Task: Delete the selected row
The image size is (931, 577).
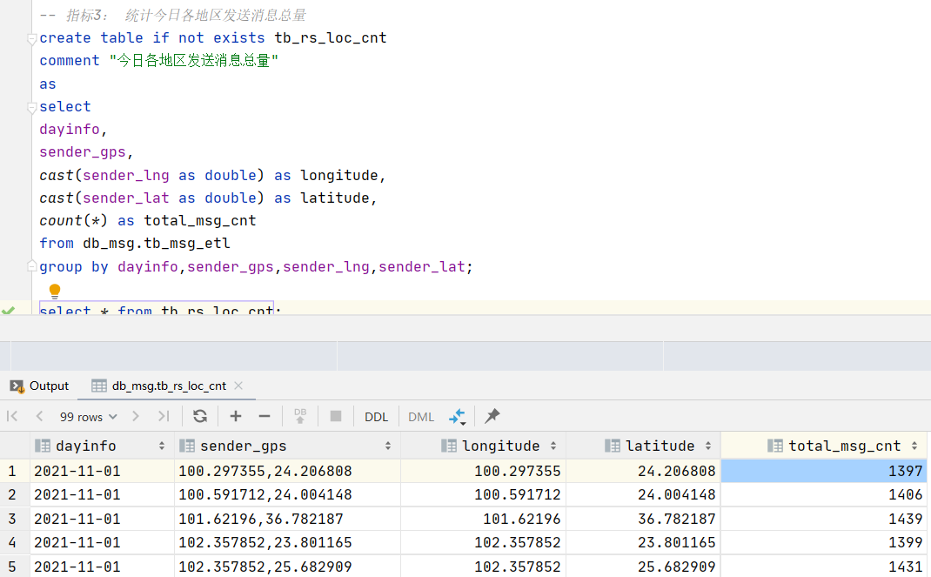Action: (x=265, y=416)
